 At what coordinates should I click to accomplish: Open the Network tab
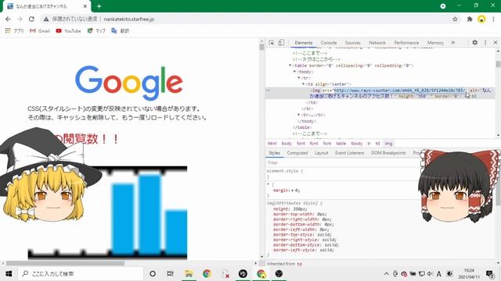(x=377, y=43)
